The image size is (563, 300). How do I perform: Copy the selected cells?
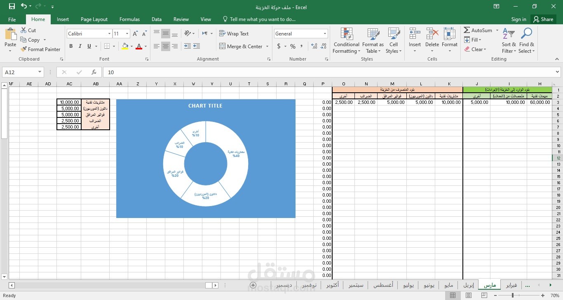(30, 40)
